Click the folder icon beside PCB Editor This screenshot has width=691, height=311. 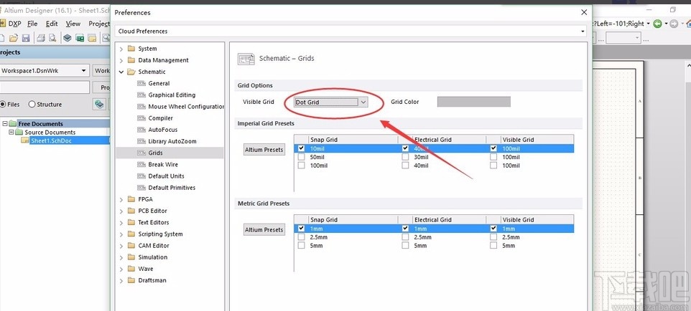(131, 211)
